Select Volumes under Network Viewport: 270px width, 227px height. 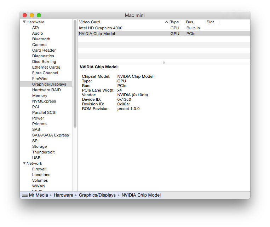(40, 180)
